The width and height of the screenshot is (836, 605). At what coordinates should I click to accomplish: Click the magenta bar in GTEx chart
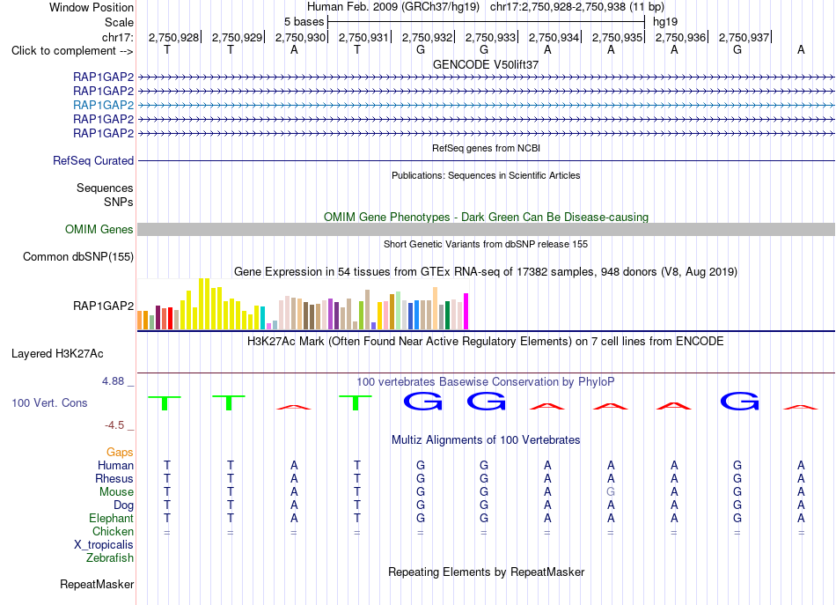click(466, 311)
